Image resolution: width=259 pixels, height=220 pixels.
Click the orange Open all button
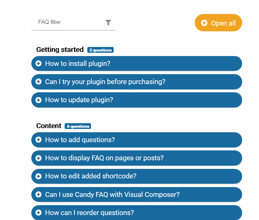[218, 23]
